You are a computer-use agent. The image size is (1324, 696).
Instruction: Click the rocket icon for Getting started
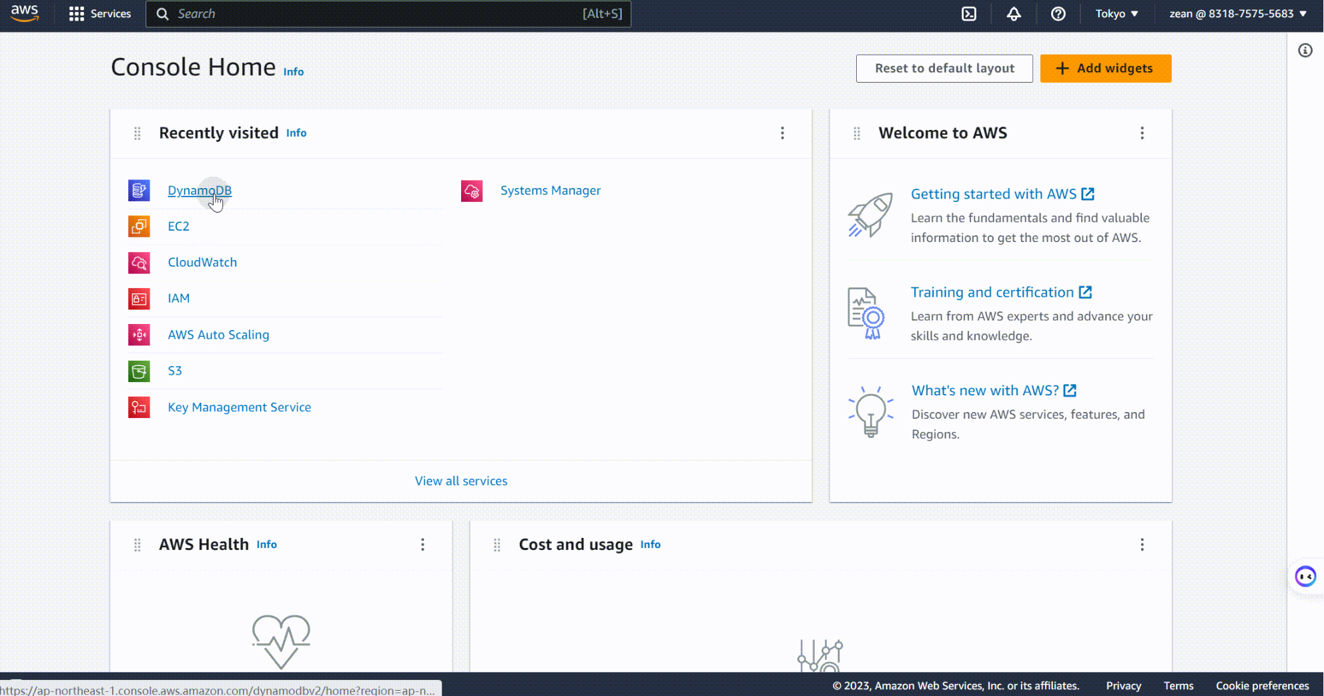[x=870, y=215]
